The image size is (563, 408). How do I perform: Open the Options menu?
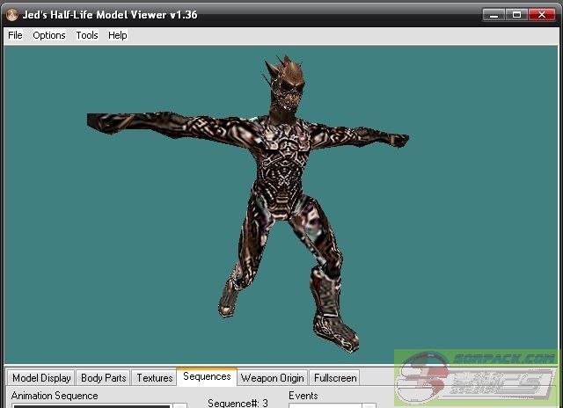[x=49, y=35]
